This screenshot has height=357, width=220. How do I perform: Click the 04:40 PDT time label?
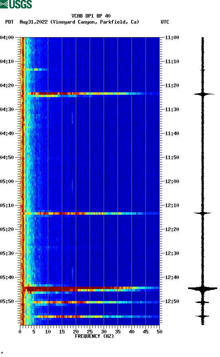[x=7, y=134]
